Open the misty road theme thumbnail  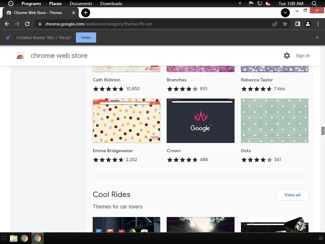201,225
